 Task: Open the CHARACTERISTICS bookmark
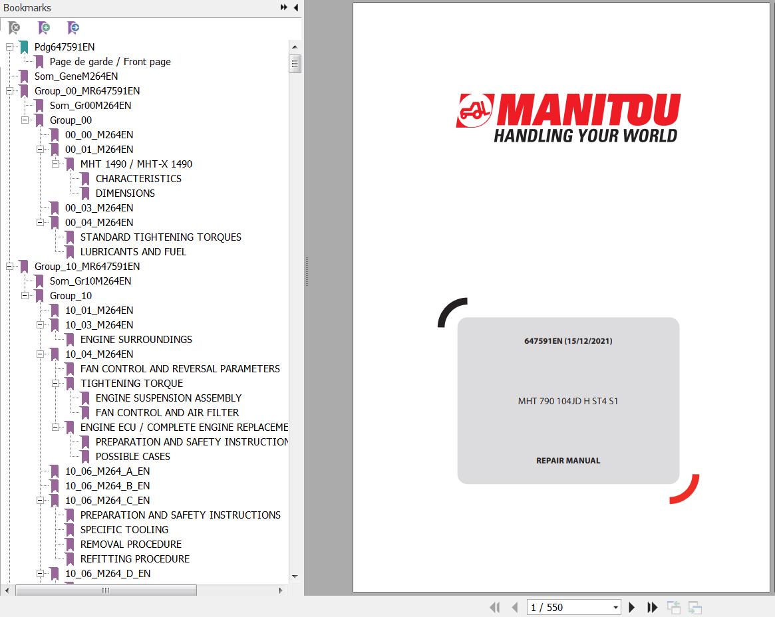[x=138, y=178]
